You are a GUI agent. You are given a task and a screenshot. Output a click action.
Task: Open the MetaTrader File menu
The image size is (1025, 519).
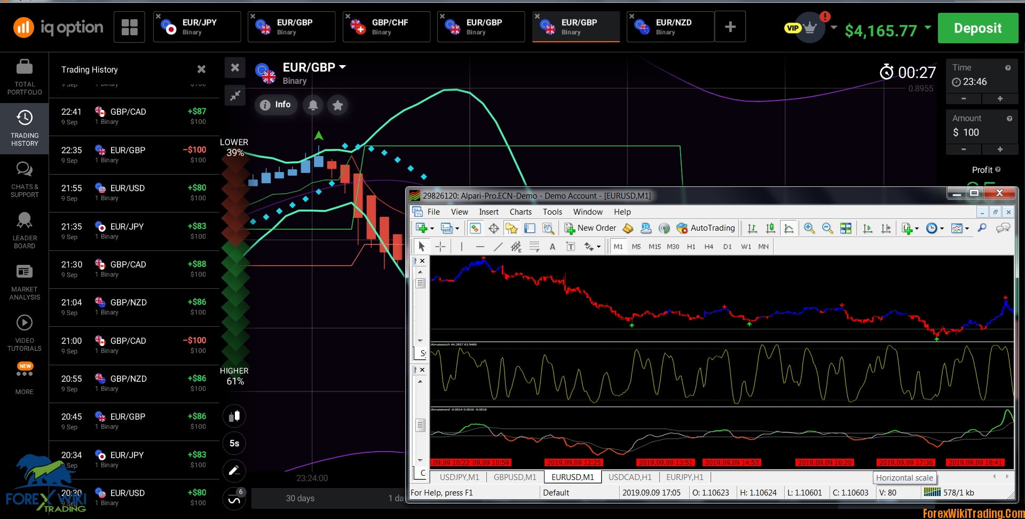(x=433, y=212)
